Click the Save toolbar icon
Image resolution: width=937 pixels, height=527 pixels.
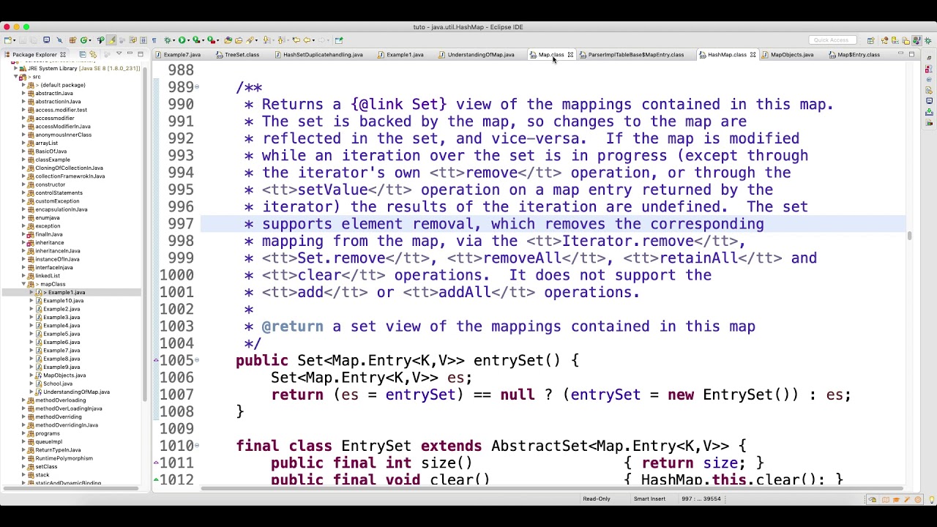tap(23, 40)
